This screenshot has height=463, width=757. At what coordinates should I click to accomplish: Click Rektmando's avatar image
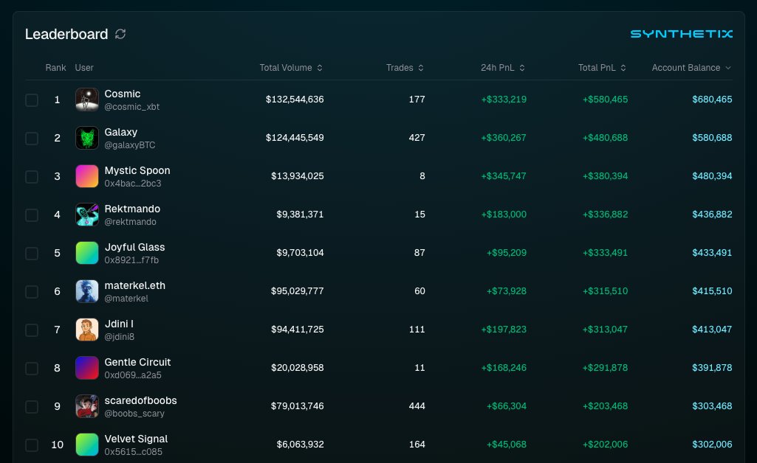87,215
